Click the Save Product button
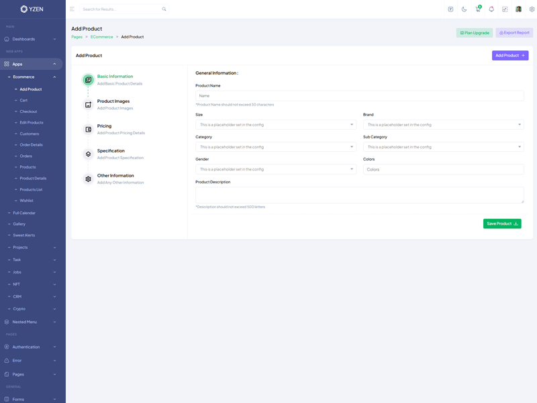The width and height of the screenshot is (537, 403). (501, 224)
